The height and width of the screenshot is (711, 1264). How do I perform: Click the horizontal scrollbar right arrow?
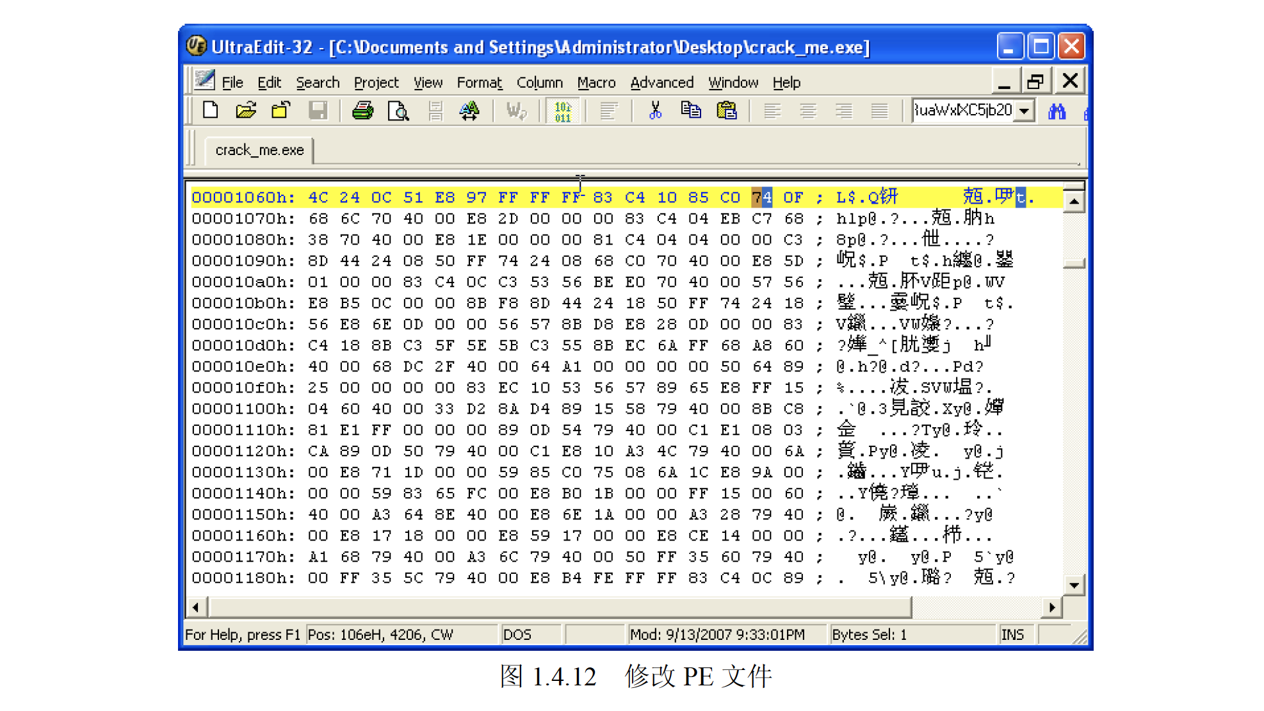coord(1051,607)
